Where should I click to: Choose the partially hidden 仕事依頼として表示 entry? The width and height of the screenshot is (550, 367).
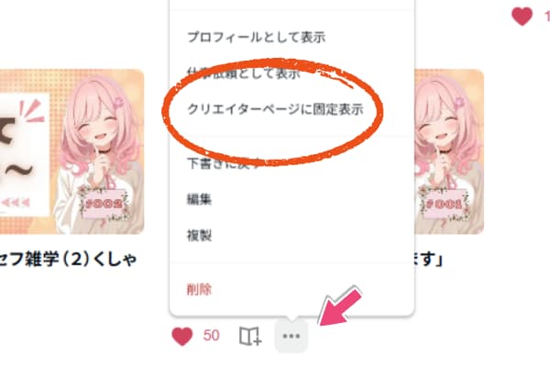click(244, 73)
